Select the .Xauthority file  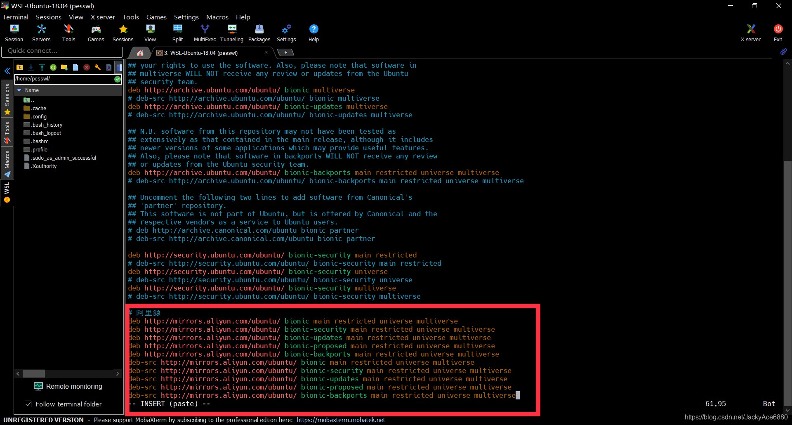point(40,166)
